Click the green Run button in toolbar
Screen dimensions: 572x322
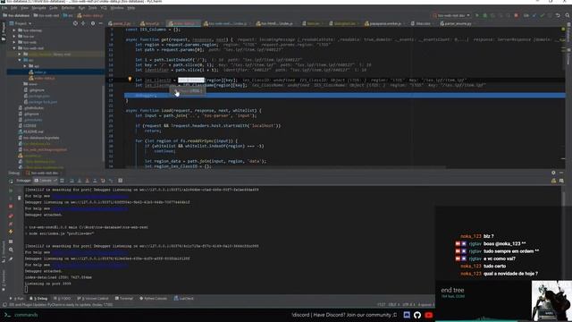(x=476, y=15)
